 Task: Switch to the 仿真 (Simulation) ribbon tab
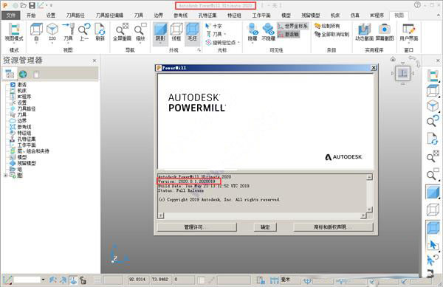point(354,15)
